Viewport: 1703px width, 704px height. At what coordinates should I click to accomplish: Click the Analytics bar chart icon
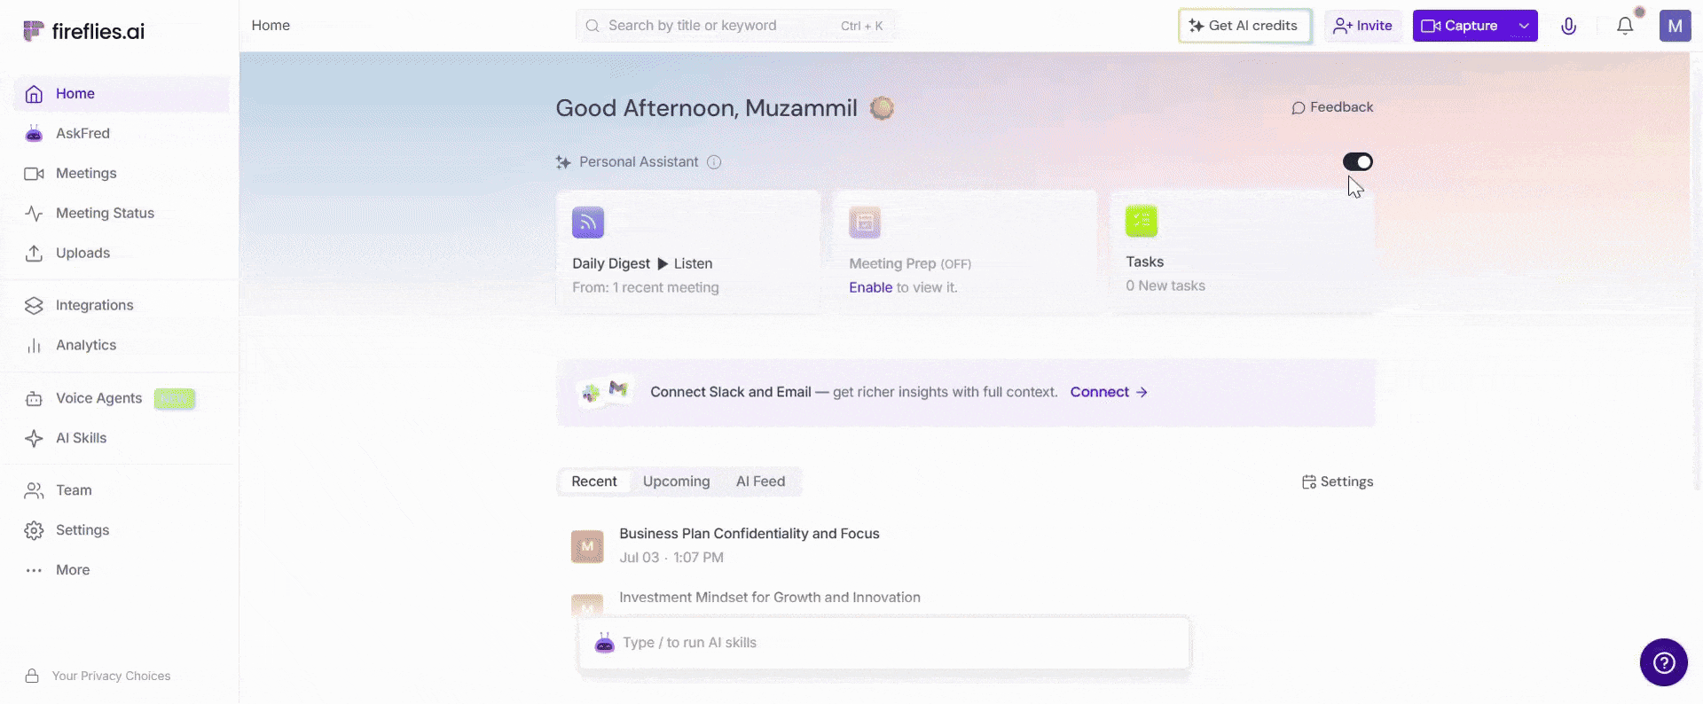click(34, 346)
